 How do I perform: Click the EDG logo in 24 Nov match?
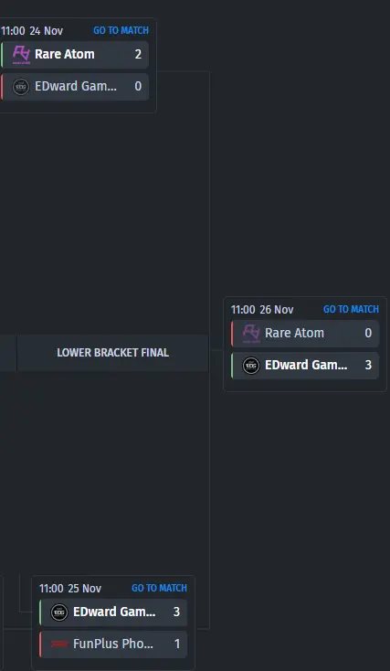click(x=21, y=87)
